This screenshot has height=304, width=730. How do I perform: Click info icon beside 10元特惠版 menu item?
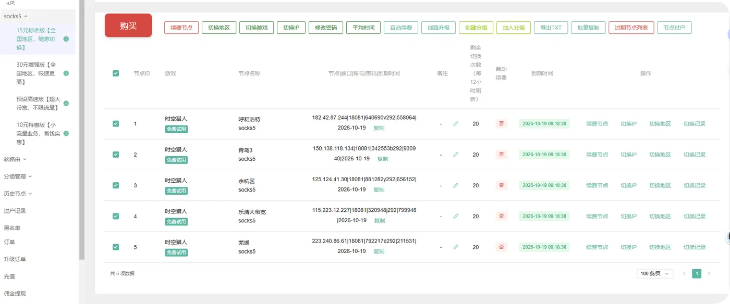pyautogui.click(x=66, y=133)
